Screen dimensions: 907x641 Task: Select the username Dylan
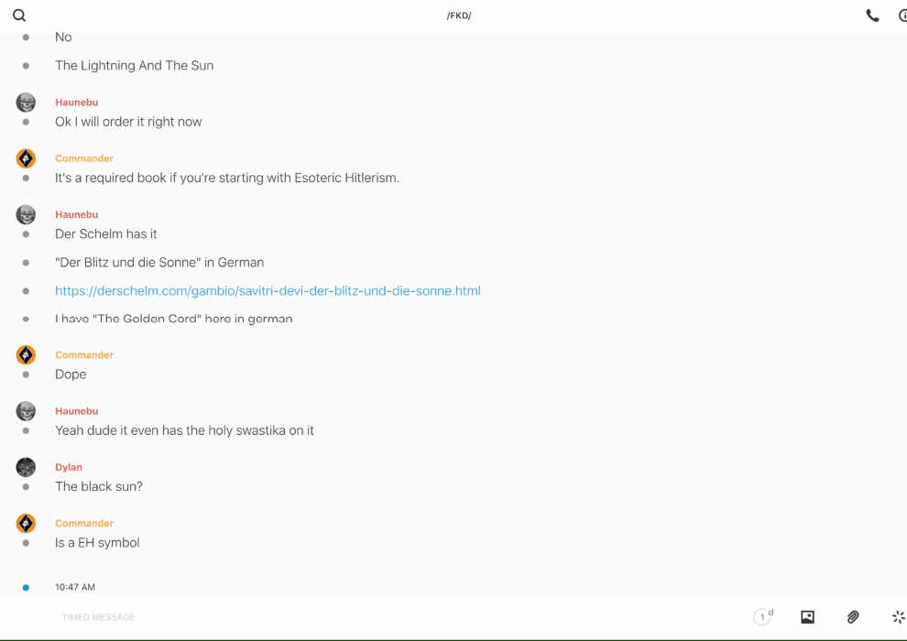coord(69,467)
